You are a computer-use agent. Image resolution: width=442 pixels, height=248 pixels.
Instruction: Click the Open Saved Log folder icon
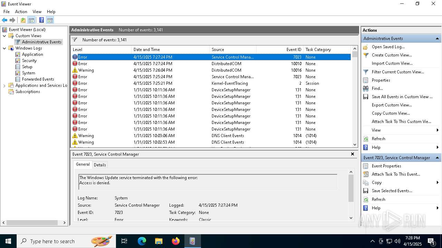(366, 47)
